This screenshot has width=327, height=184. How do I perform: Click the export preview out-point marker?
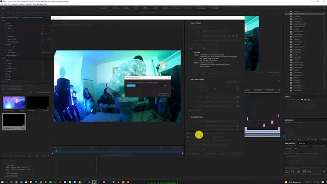click(183, 153)
